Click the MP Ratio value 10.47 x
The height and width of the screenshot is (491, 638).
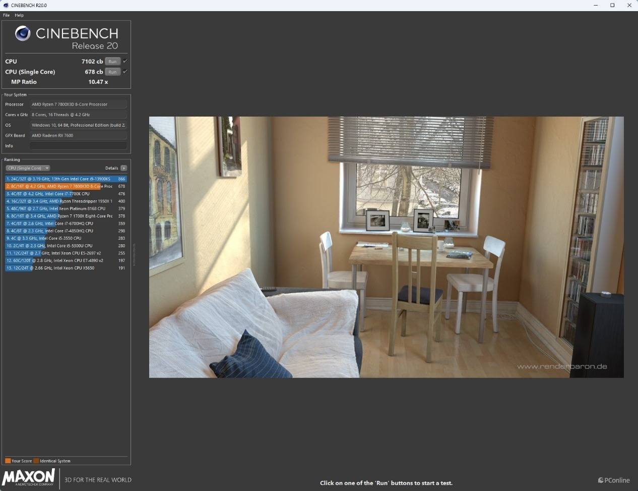(98, 82)
